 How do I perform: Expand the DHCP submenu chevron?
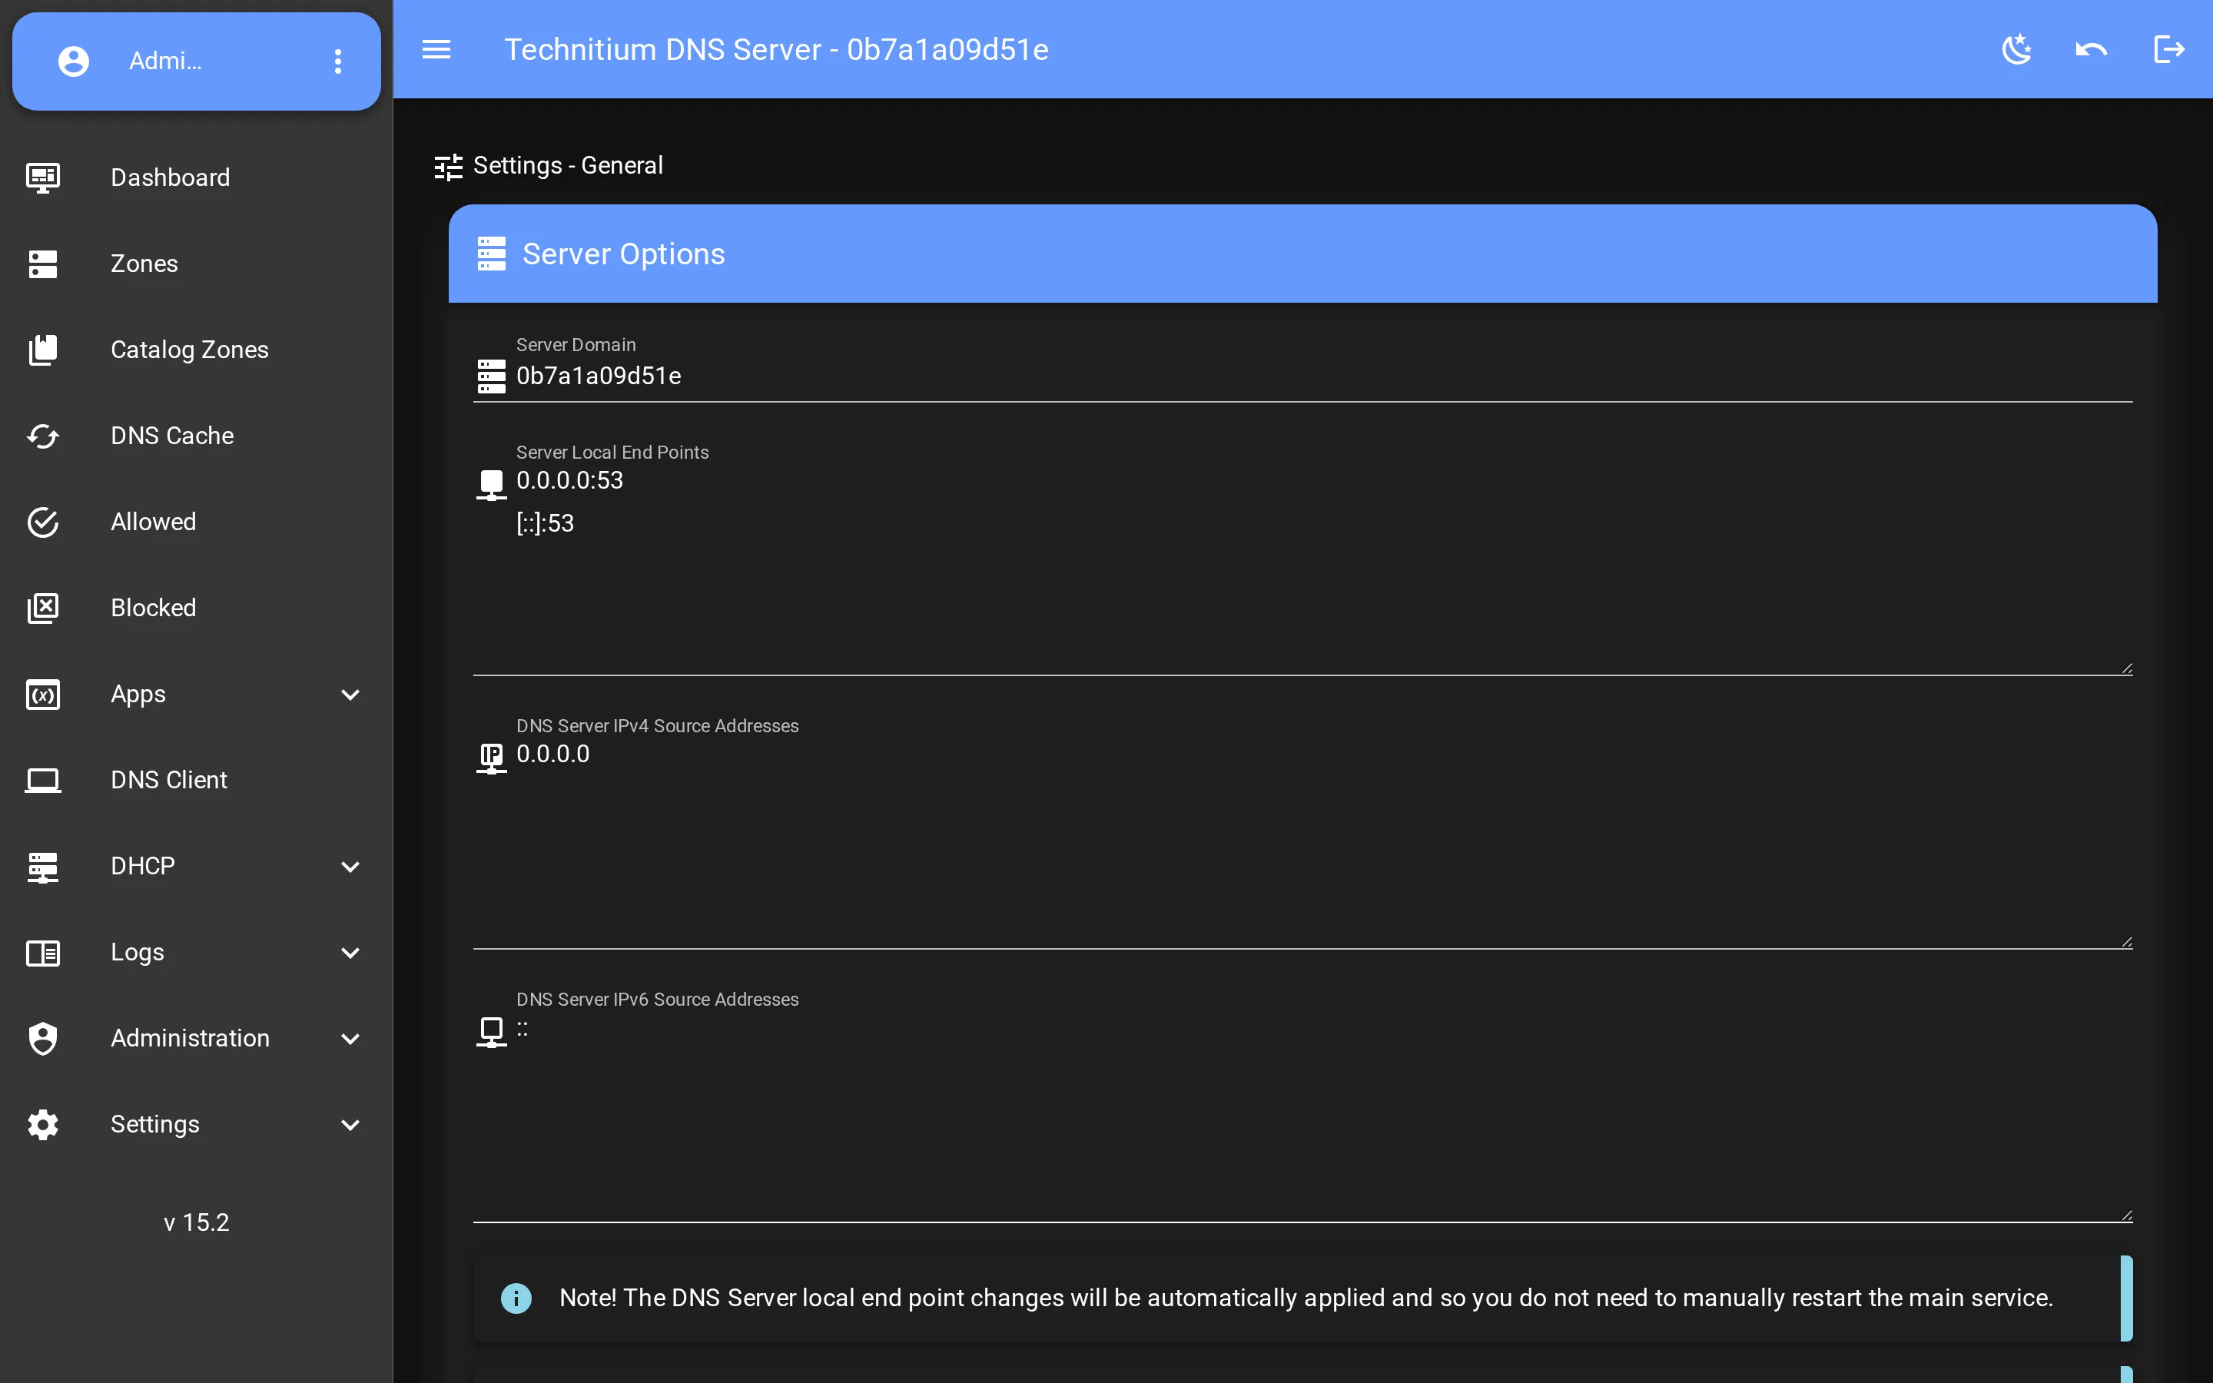[350, 866]
